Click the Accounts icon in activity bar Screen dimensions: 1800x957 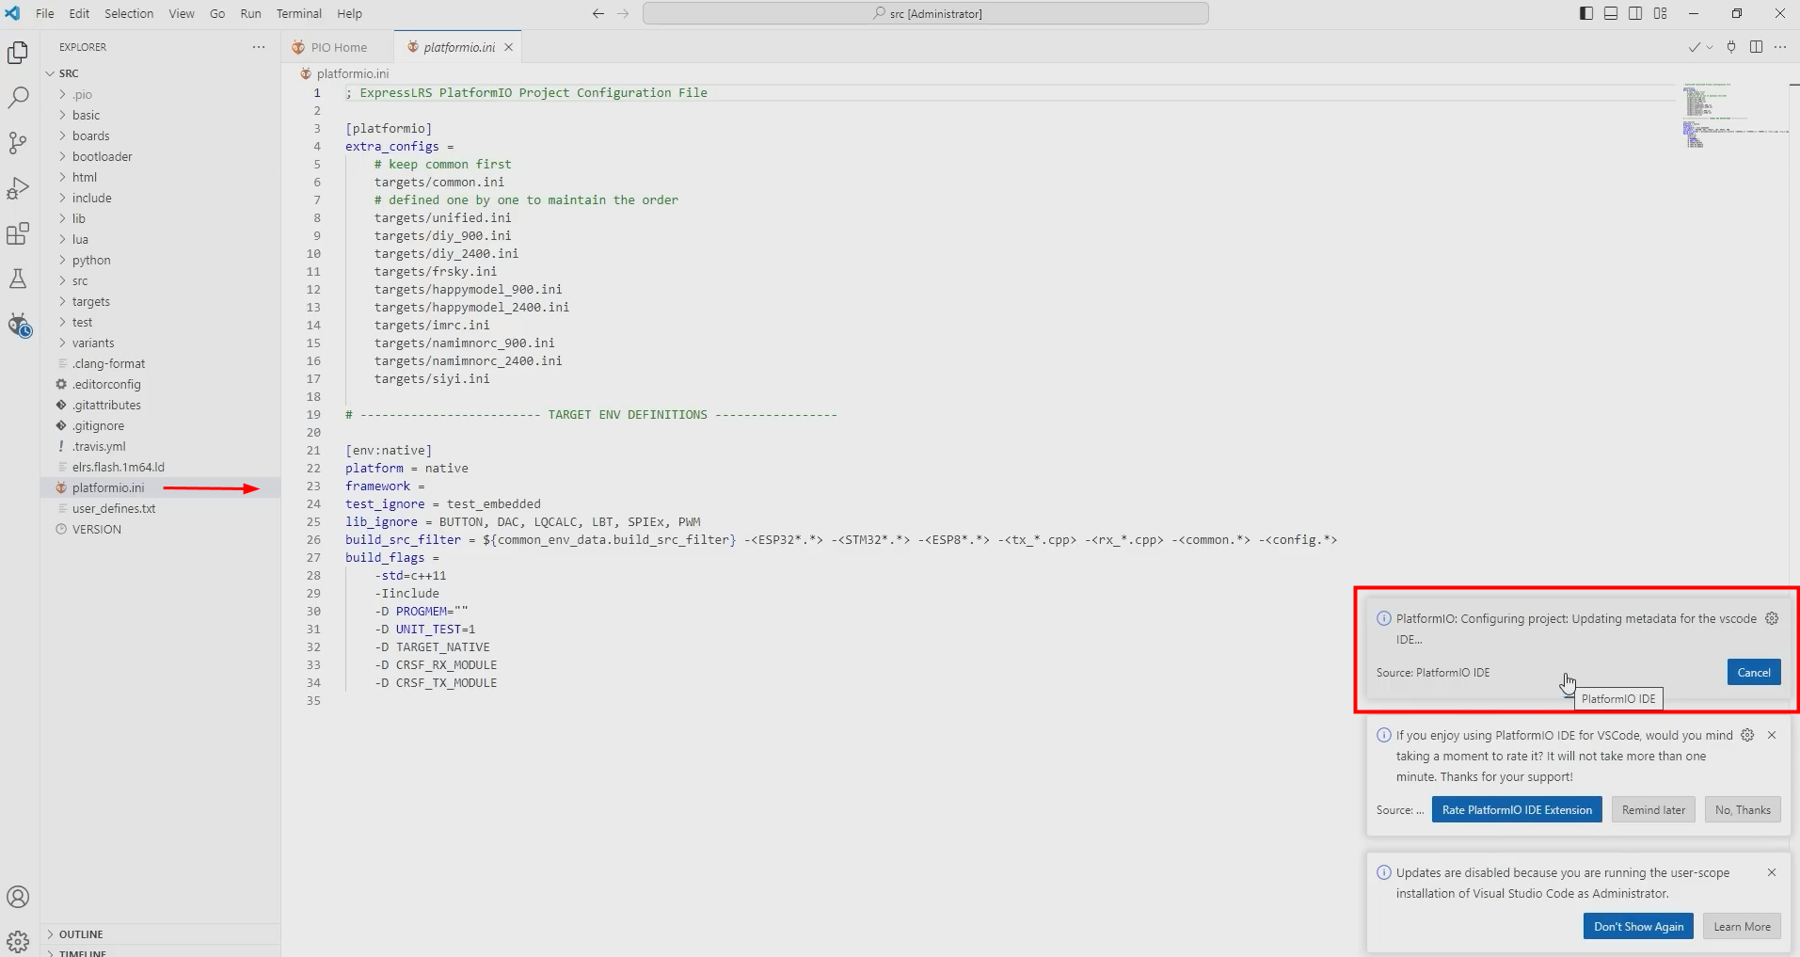coord(18,897)
